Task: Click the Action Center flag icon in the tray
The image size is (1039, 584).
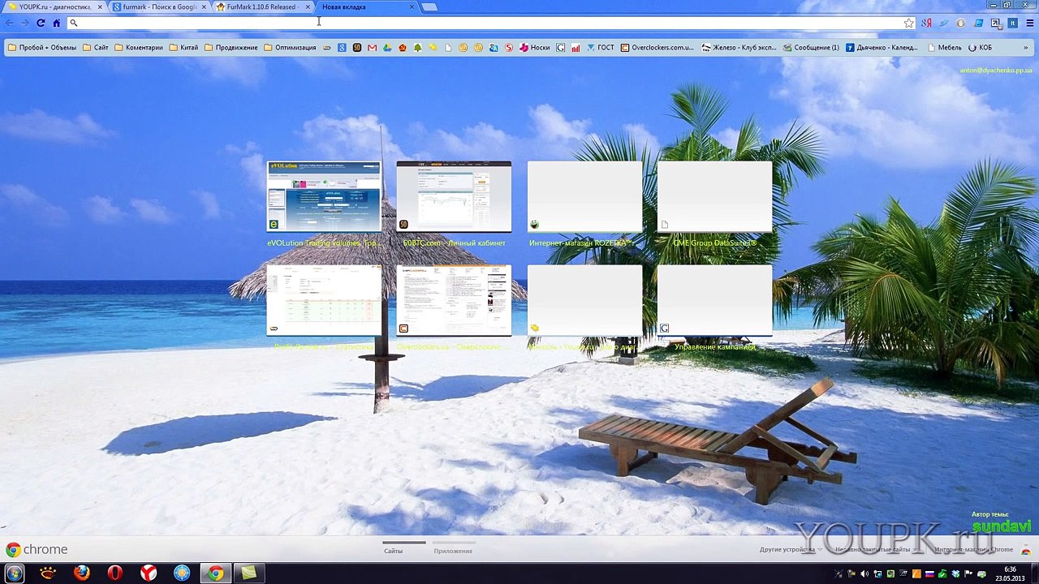Action: (x=968, y=574)
